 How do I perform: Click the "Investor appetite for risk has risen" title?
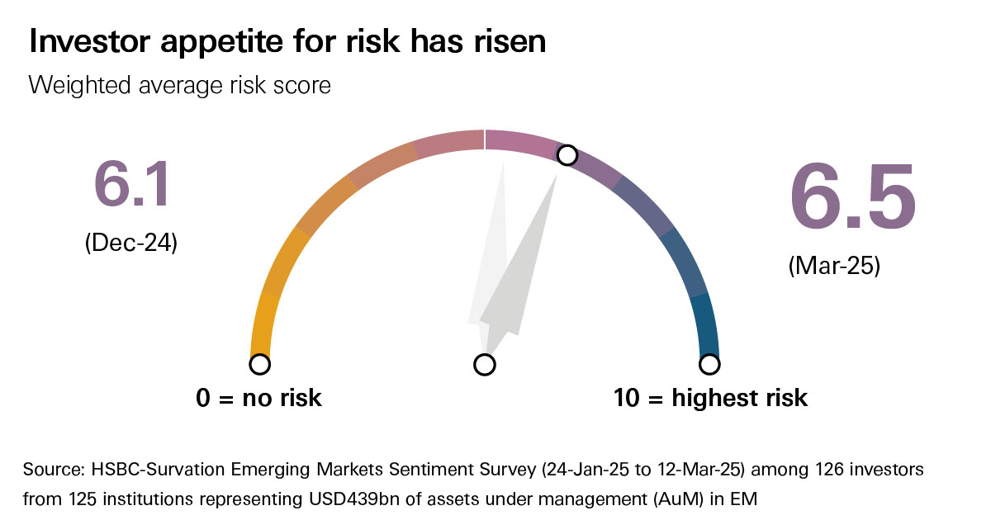click(x=287, y=43)
